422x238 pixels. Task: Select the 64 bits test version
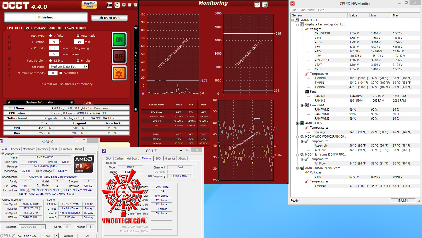pos(78,61)
